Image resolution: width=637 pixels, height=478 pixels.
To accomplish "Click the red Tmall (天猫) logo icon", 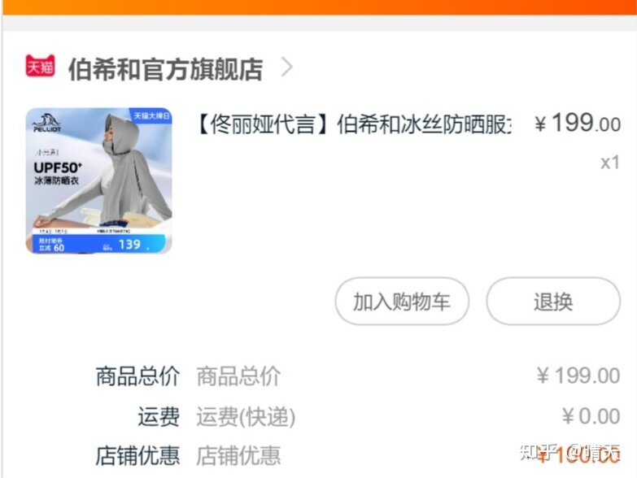I will (40, 66).
